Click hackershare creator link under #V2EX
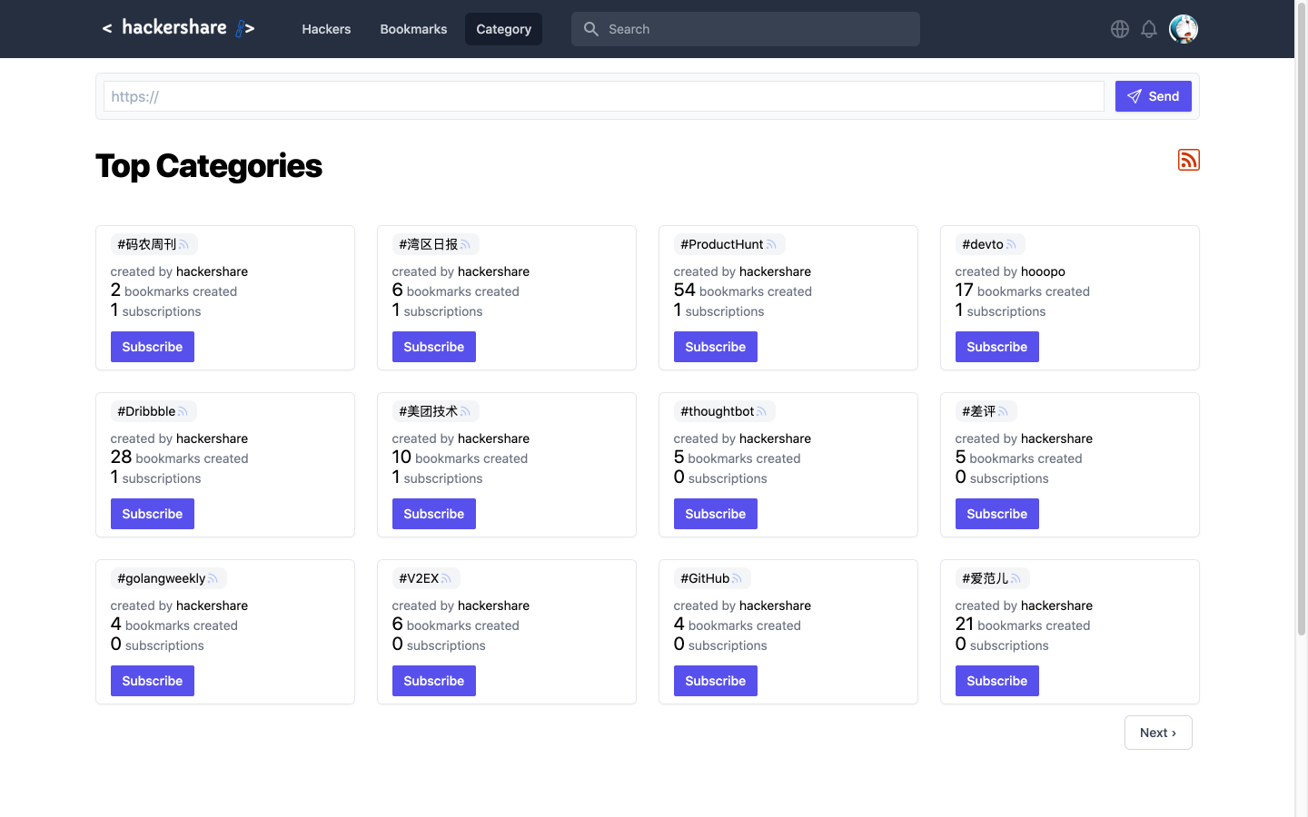Viewport: 1308px width, 817px height. coord(493,605)
